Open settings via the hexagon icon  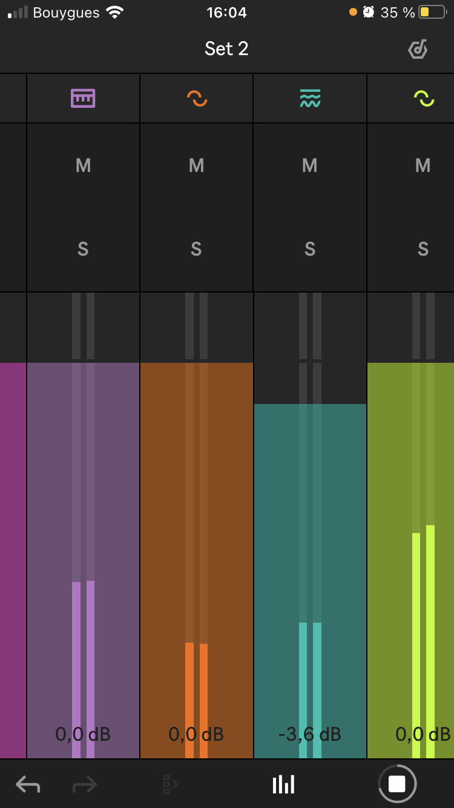point(418,49)
